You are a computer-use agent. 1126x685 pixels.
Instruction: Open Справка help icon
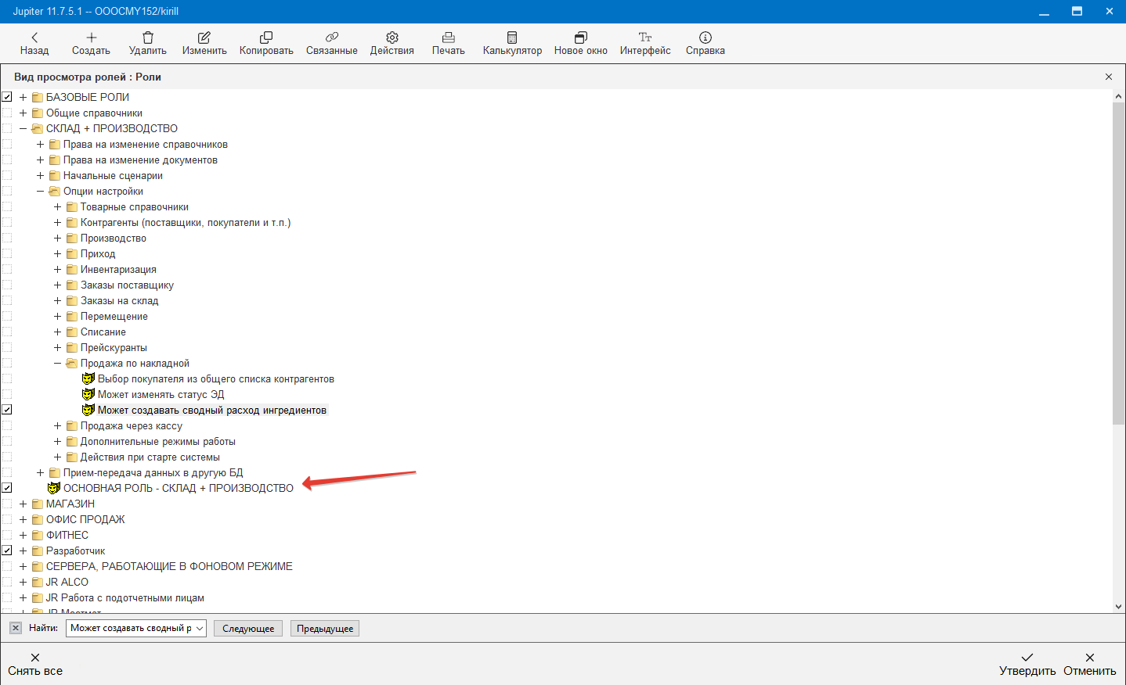pyautogui.click(x=706, y=38)
